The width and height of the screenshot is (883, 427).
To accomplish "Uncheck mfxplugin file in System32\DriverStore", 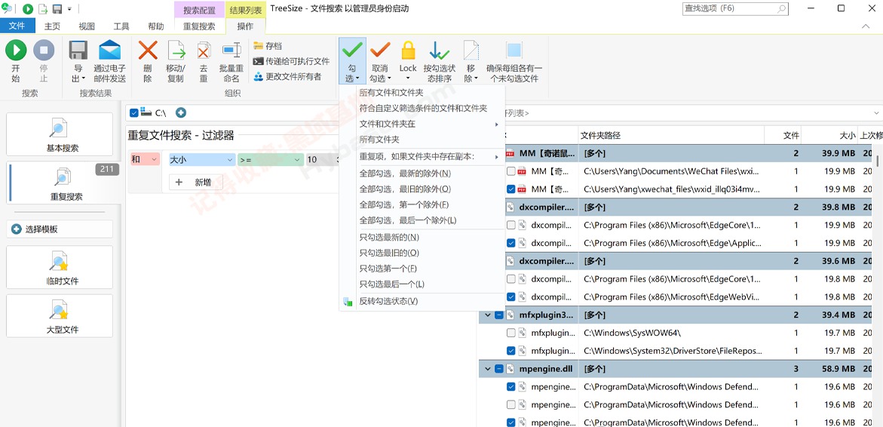I will tap(510, 350).
